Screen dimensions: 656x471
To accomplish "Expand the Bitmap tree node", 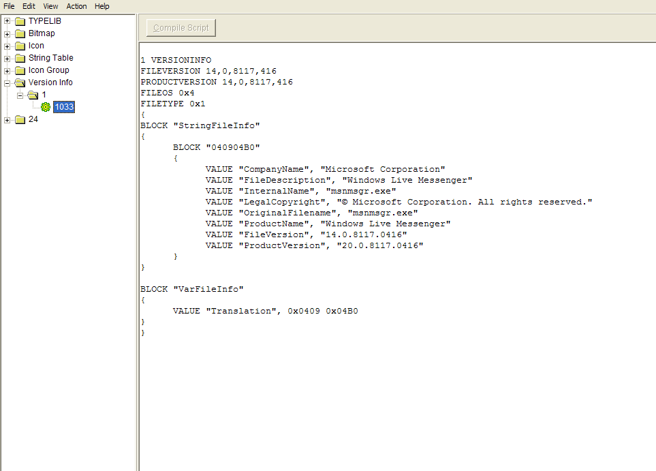I will tap(7, 34).
